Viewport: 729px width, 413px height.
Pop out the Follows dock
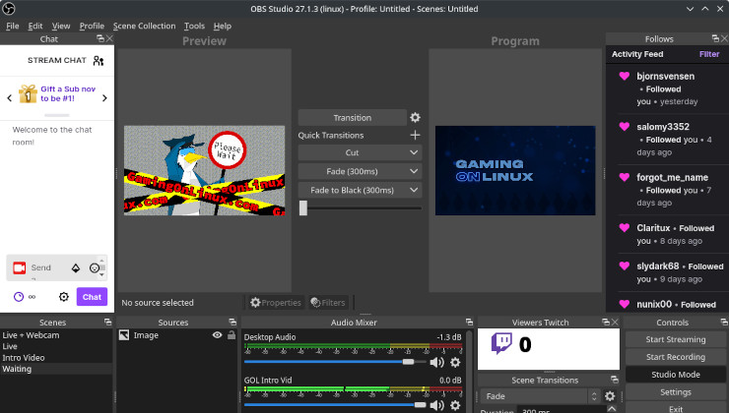click(715, 38)
